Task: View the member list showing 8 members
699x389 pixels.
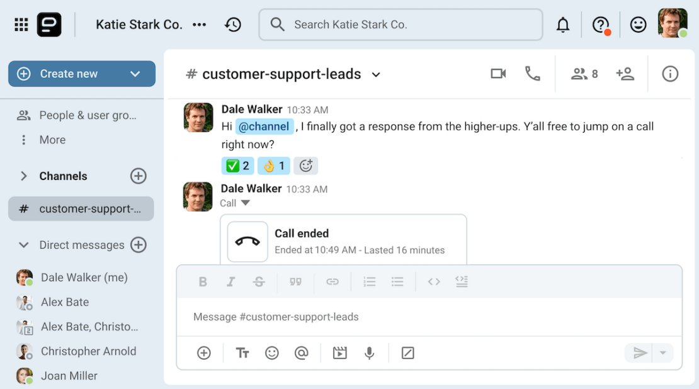Action: point(584,74)
